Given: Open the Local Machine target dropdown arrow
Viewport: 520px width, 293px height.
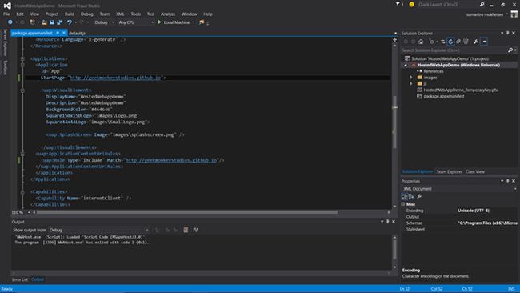Looking at the screenshot, I should click(x=193, y=22).
